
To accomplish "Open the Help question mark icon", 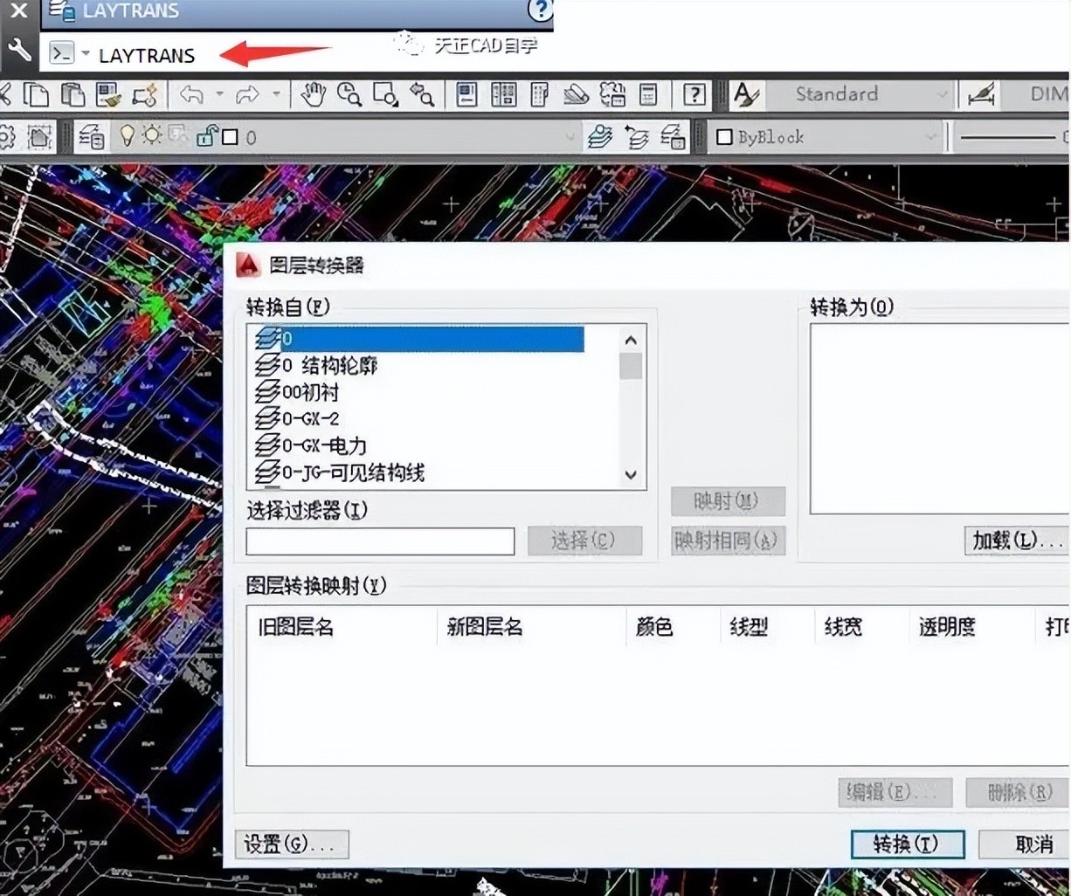I will [694, 94].
